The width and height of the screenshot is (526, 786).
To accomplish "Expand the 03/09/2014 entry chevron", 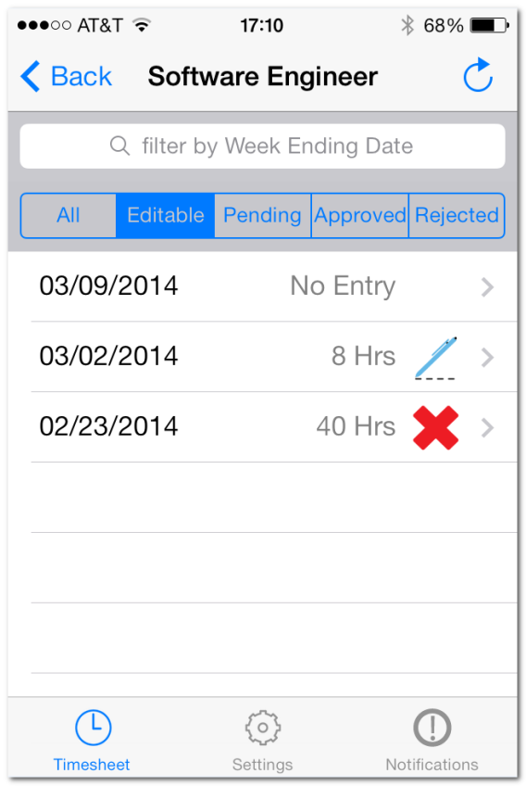I will 487,287.
